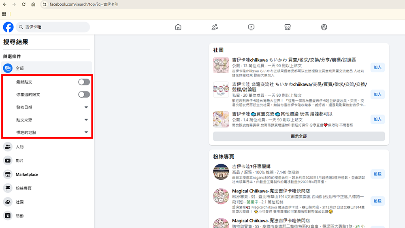The width and height of the screenshot is (405, 228).
Task: Go back with browser back arrow
Action: tap(4, 4)
